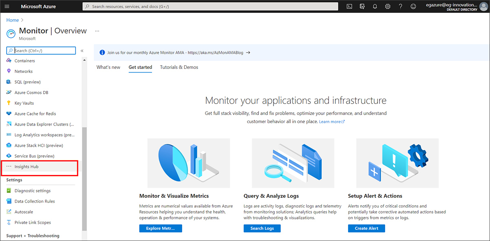
Task: Click the Log Analytics workspaces icon
Action: [9, 135]
